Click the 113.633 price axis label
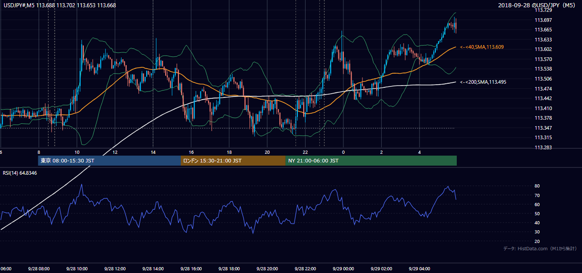 pyautogui.click(x=544, y=40)
